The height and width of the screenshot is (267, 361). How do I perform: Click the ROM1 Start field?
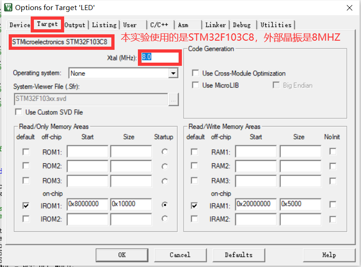pyautogui.click(x=87, y=151)
